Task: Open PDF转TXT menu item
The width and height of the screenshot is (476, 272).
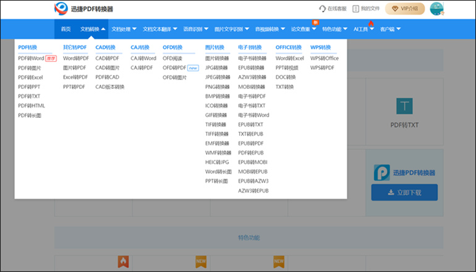Action: coord(29,96)
